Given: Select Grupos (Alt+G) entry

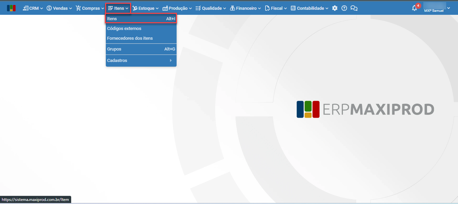Looking at the screenshot, I should [141, 49].
